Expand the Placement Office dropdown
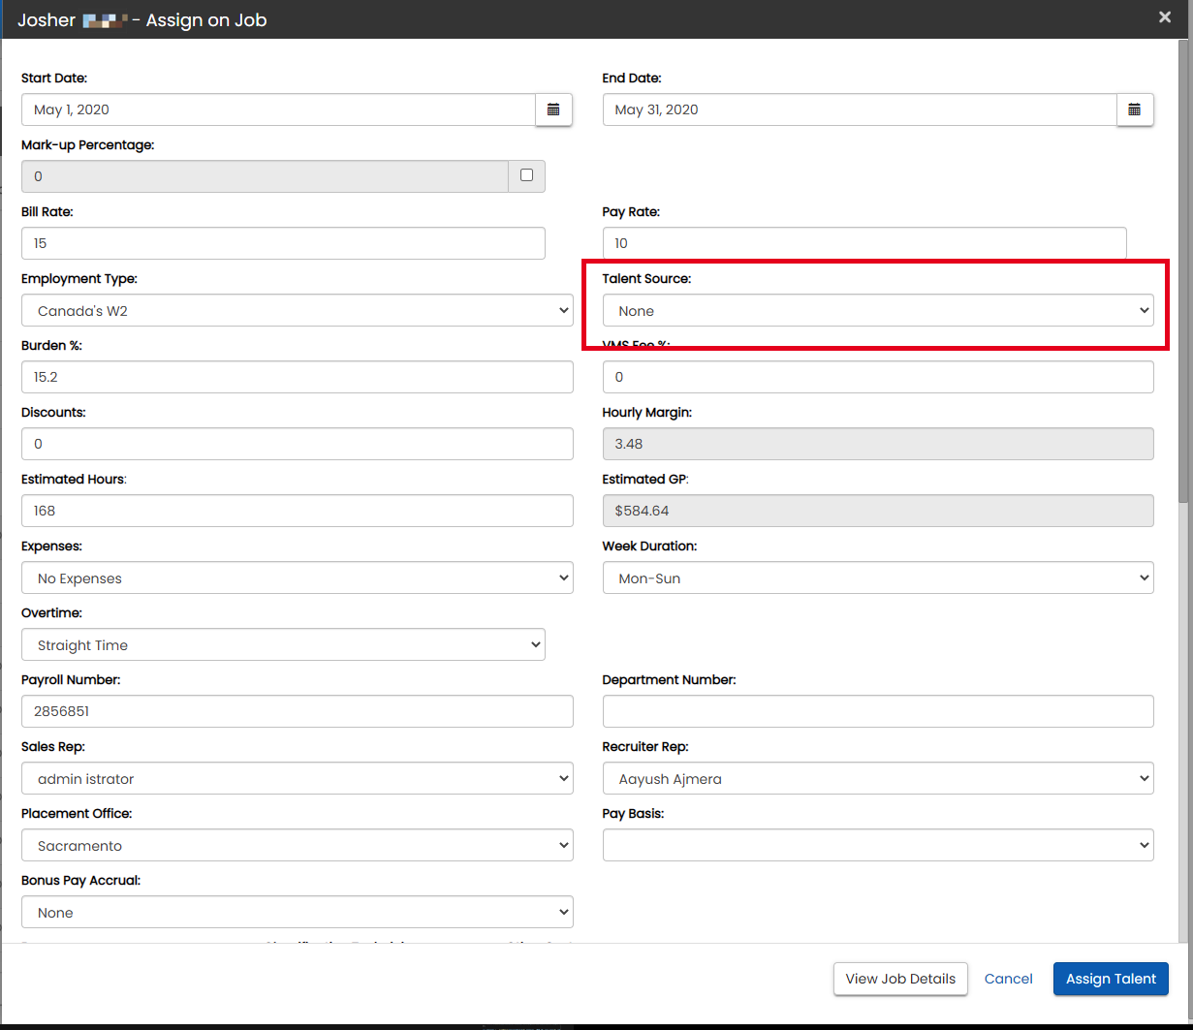 [297, 846]
